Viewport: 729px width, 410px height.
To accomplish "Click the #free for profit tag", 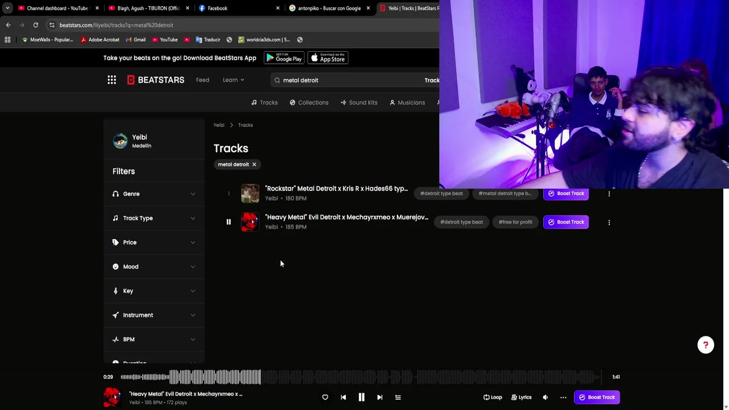I will [x=515, y=222].
